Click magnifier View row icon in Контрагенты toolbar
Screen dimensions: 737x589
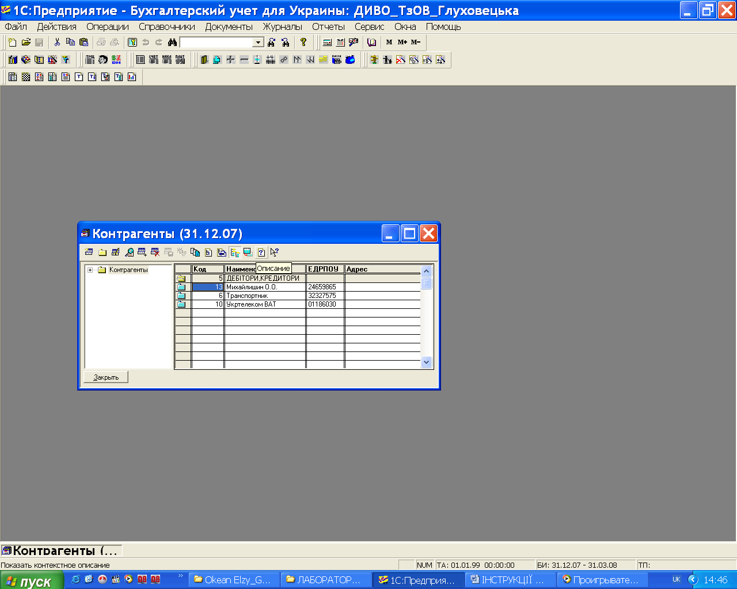[128, 253]
